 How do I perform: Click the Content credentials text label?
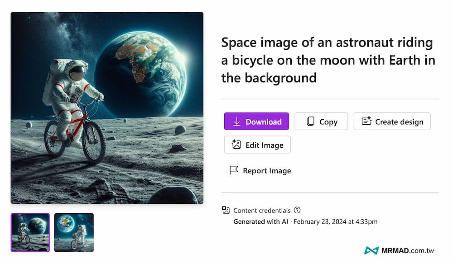pyautogui.click(x=262, y=210)
